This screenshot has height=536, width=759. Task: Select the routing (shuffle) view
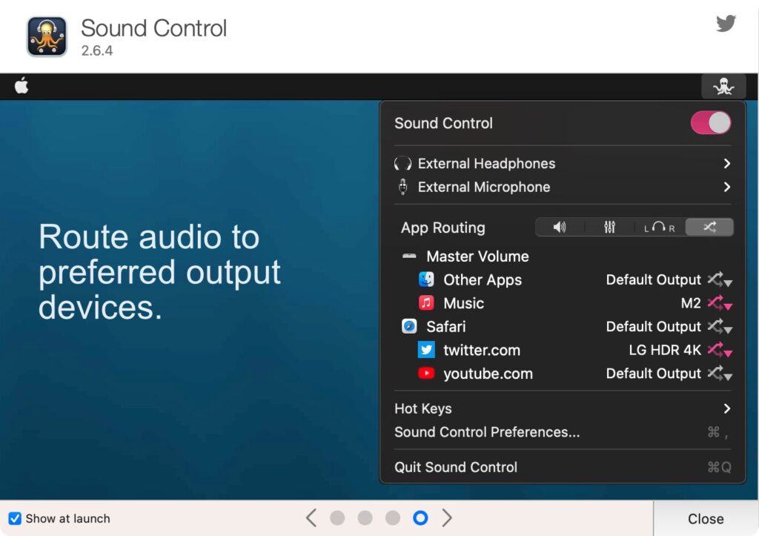[709, 227]
